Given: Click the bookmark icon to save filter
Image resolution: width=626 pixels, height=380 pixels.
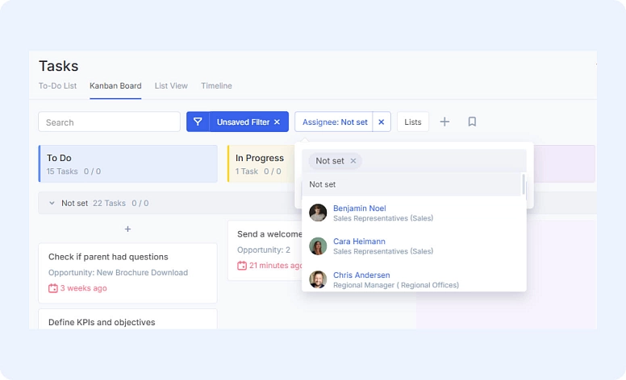Looking at the screenshot, I should pyautogui.click(x=472, y=122).
